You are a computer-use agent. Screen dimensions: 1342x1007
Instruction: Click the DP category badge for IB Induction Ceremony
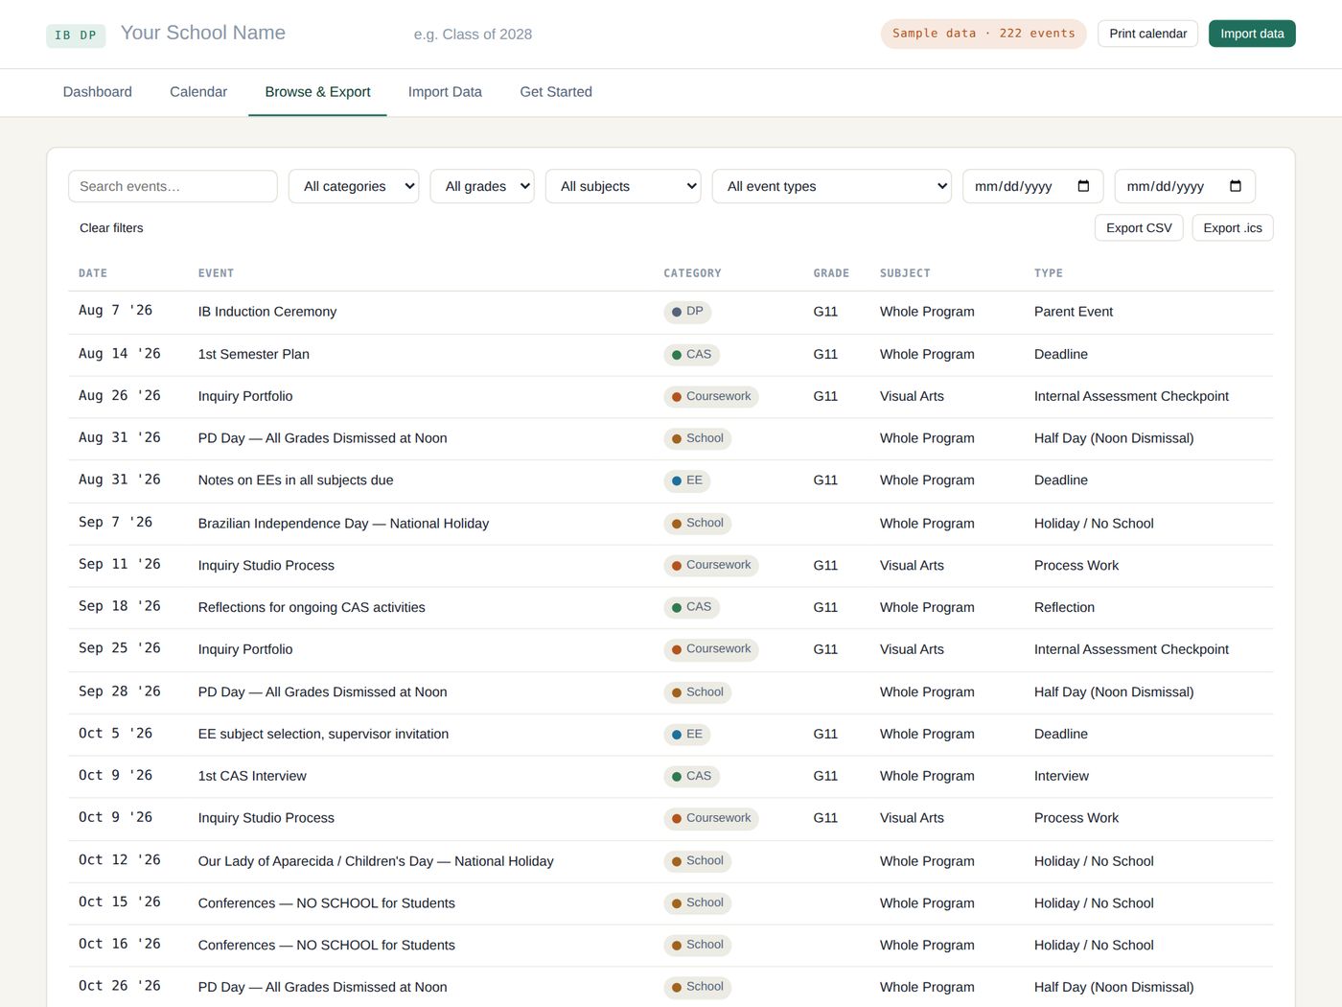[687, 312]
